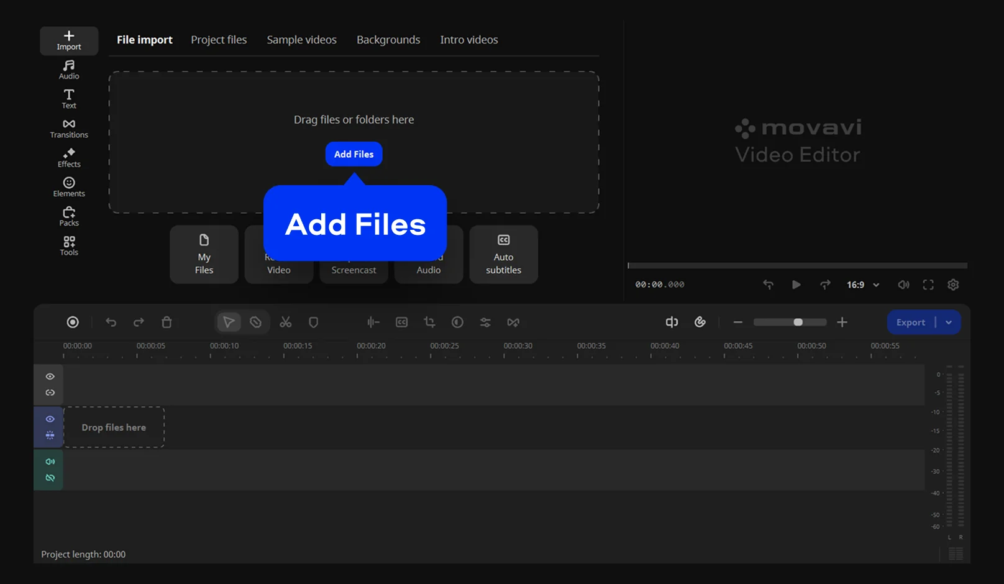Open the Elements sidebar section
Image resolution: width=1004 pixels, height=584 pixels.
[x=69, y=187]
